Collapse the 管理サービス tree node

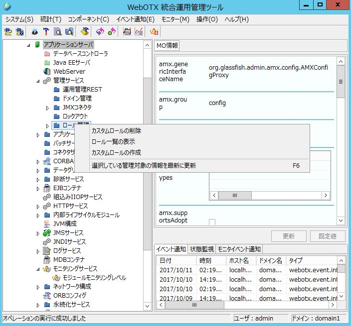[39, 81]
